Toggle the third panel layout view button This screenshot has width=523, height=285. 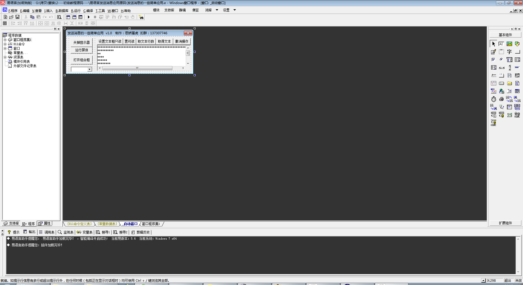pos(80,17)
